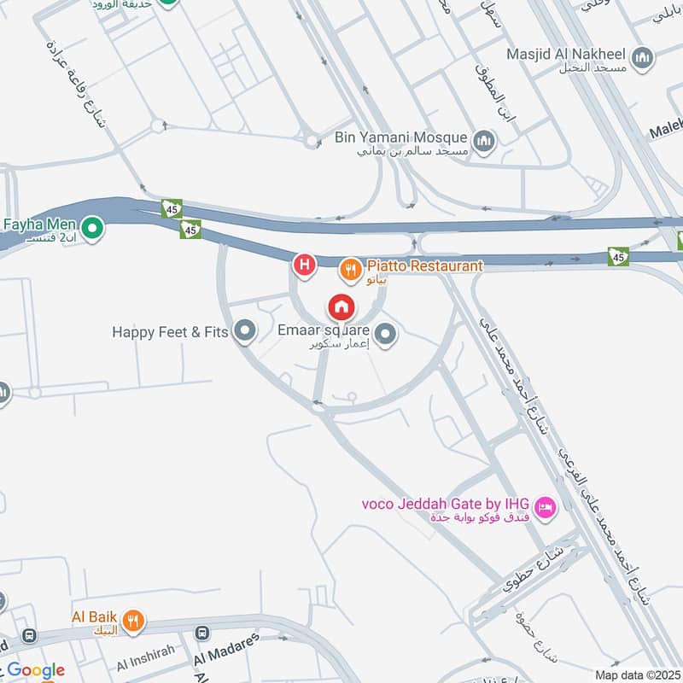Click the route 45 shield on the eastern highway

(x=618, y=257)
